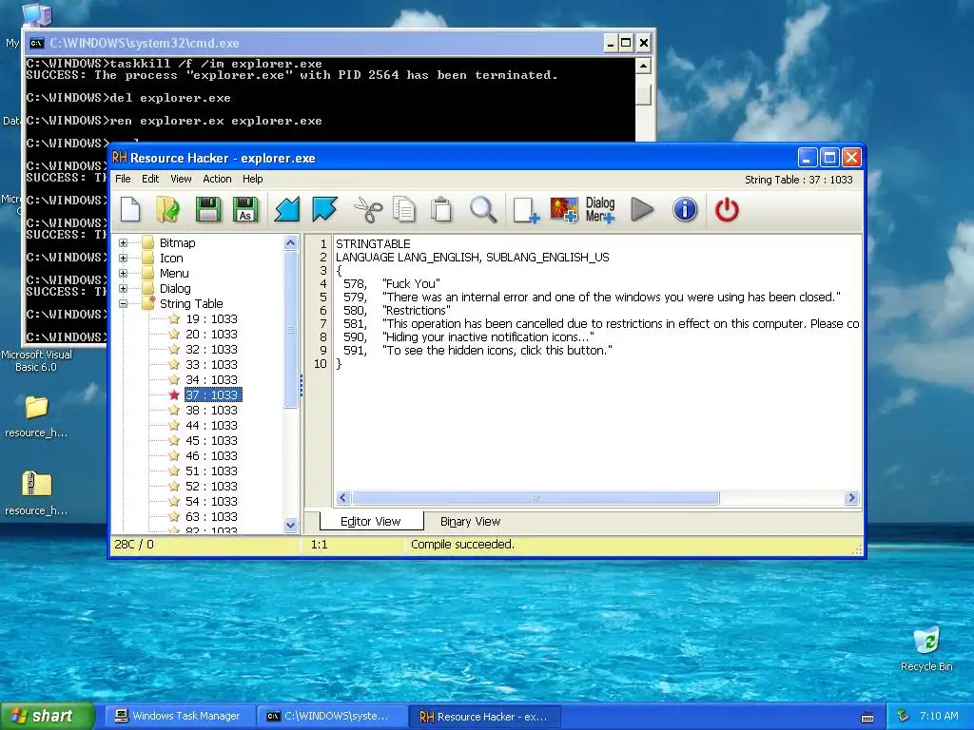Click the Compile script play icon
This screenshot has width=974, height=730.
point(642,210)
